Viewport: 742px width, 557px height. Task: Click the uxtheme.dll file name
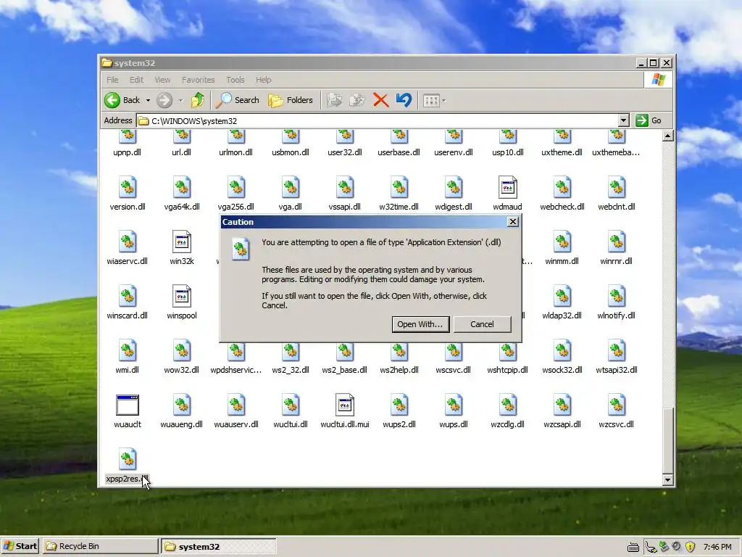562,152
